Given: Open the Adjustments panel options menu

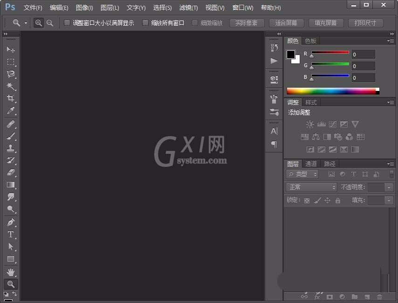Looking at the screenshot, I should click(x=391, y=103).
